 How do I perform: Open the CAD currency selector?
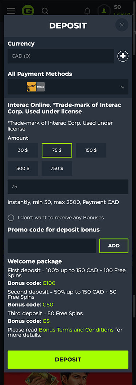(61, 56)
